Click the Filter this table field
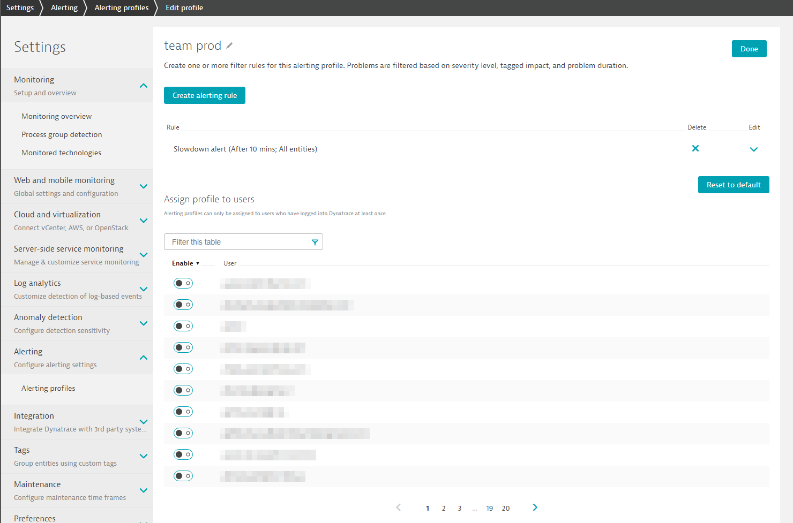 click(x=238, y=242)
